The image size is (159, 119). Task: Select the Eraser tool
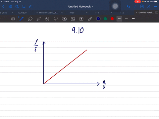pos(30,19)
